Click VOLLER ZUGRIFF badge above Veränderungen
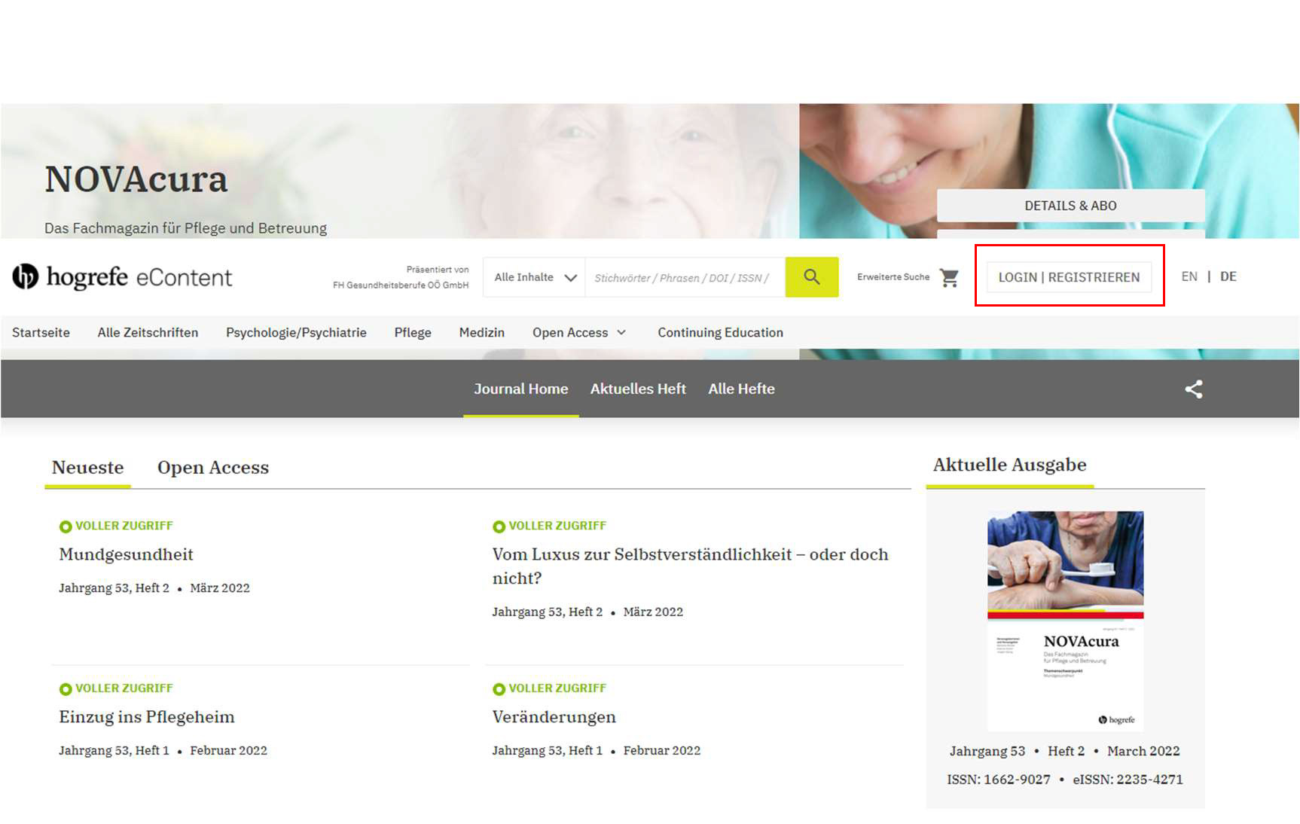The height and width of the screenshot is (824, 1300). coord(550,688)
